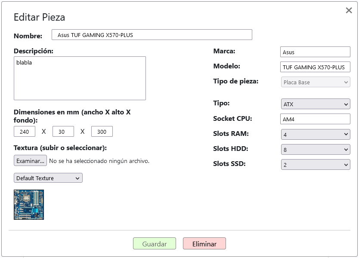Open the Tipo de pieza dropdown
359x258 pixels.
pos(316,82)
